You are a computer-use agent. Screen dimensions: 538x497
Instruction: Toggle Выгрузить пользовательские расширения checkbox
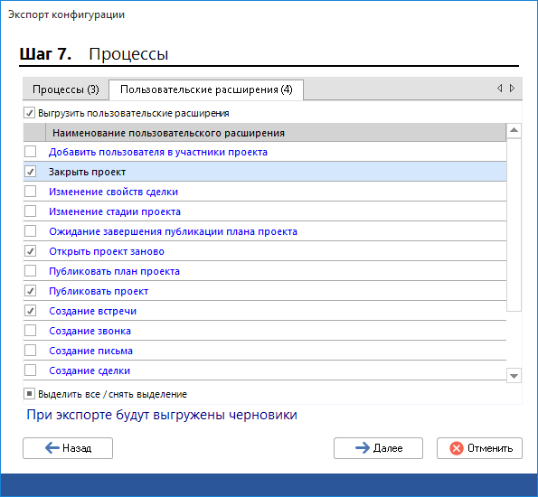29,113
